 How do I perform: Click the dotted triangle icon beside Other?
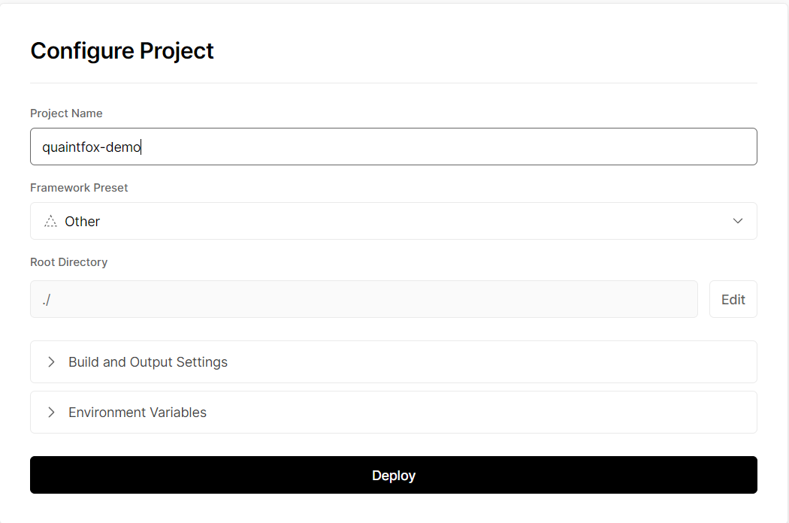[51, 221]
